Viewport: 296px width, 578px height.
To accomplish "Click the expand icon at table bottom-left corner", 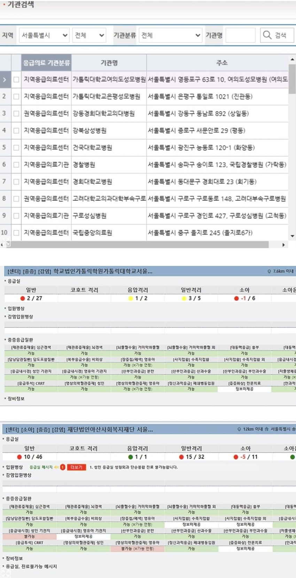I will (6, 241).
